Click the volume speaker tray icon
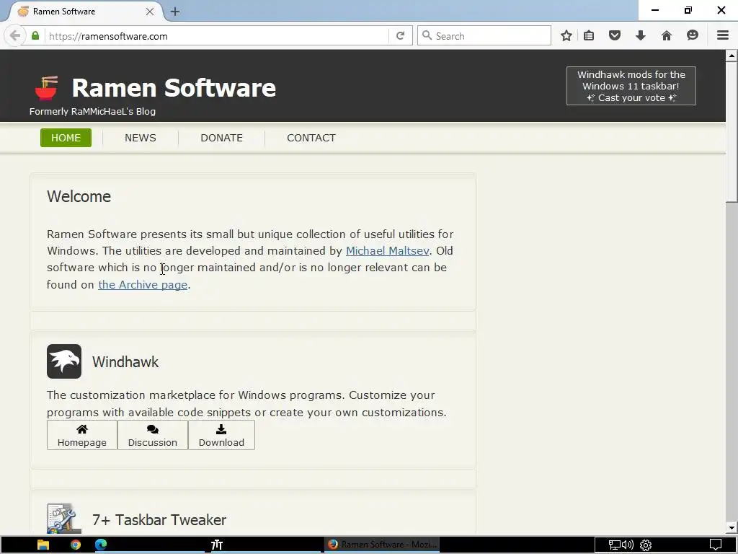 [x=628, y=545]
